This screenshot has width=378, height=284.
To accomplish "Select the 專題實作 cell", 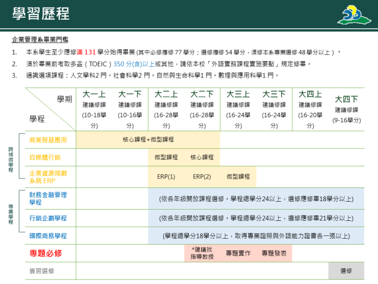I will [238, 253].
